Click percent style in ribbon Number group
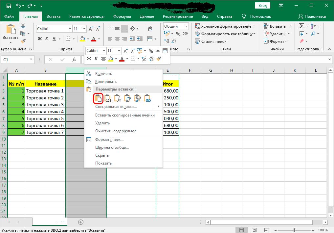 (178, 34)
